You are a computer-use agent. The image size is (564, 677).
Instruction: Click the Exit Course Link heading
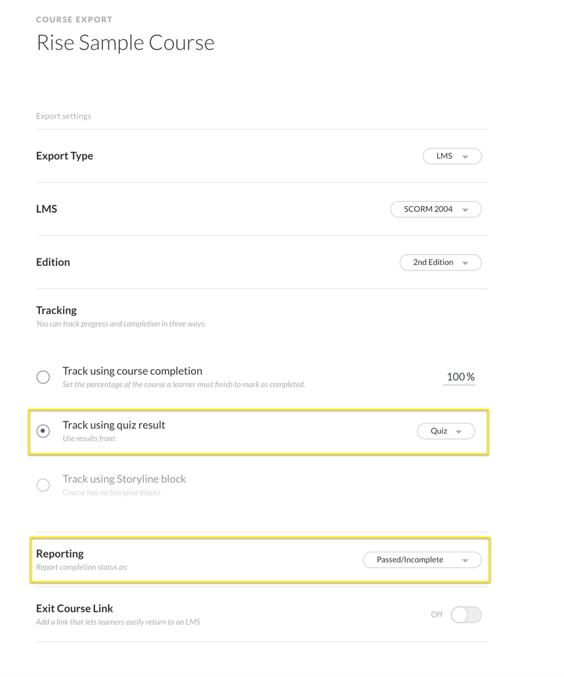[x=75, y=608]
